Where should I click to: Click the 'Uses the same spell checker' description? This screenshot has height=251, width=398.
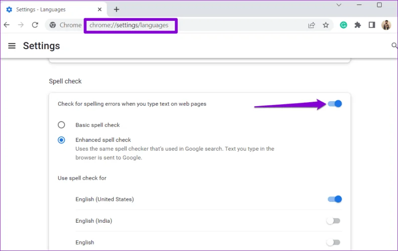click(175, 153)
